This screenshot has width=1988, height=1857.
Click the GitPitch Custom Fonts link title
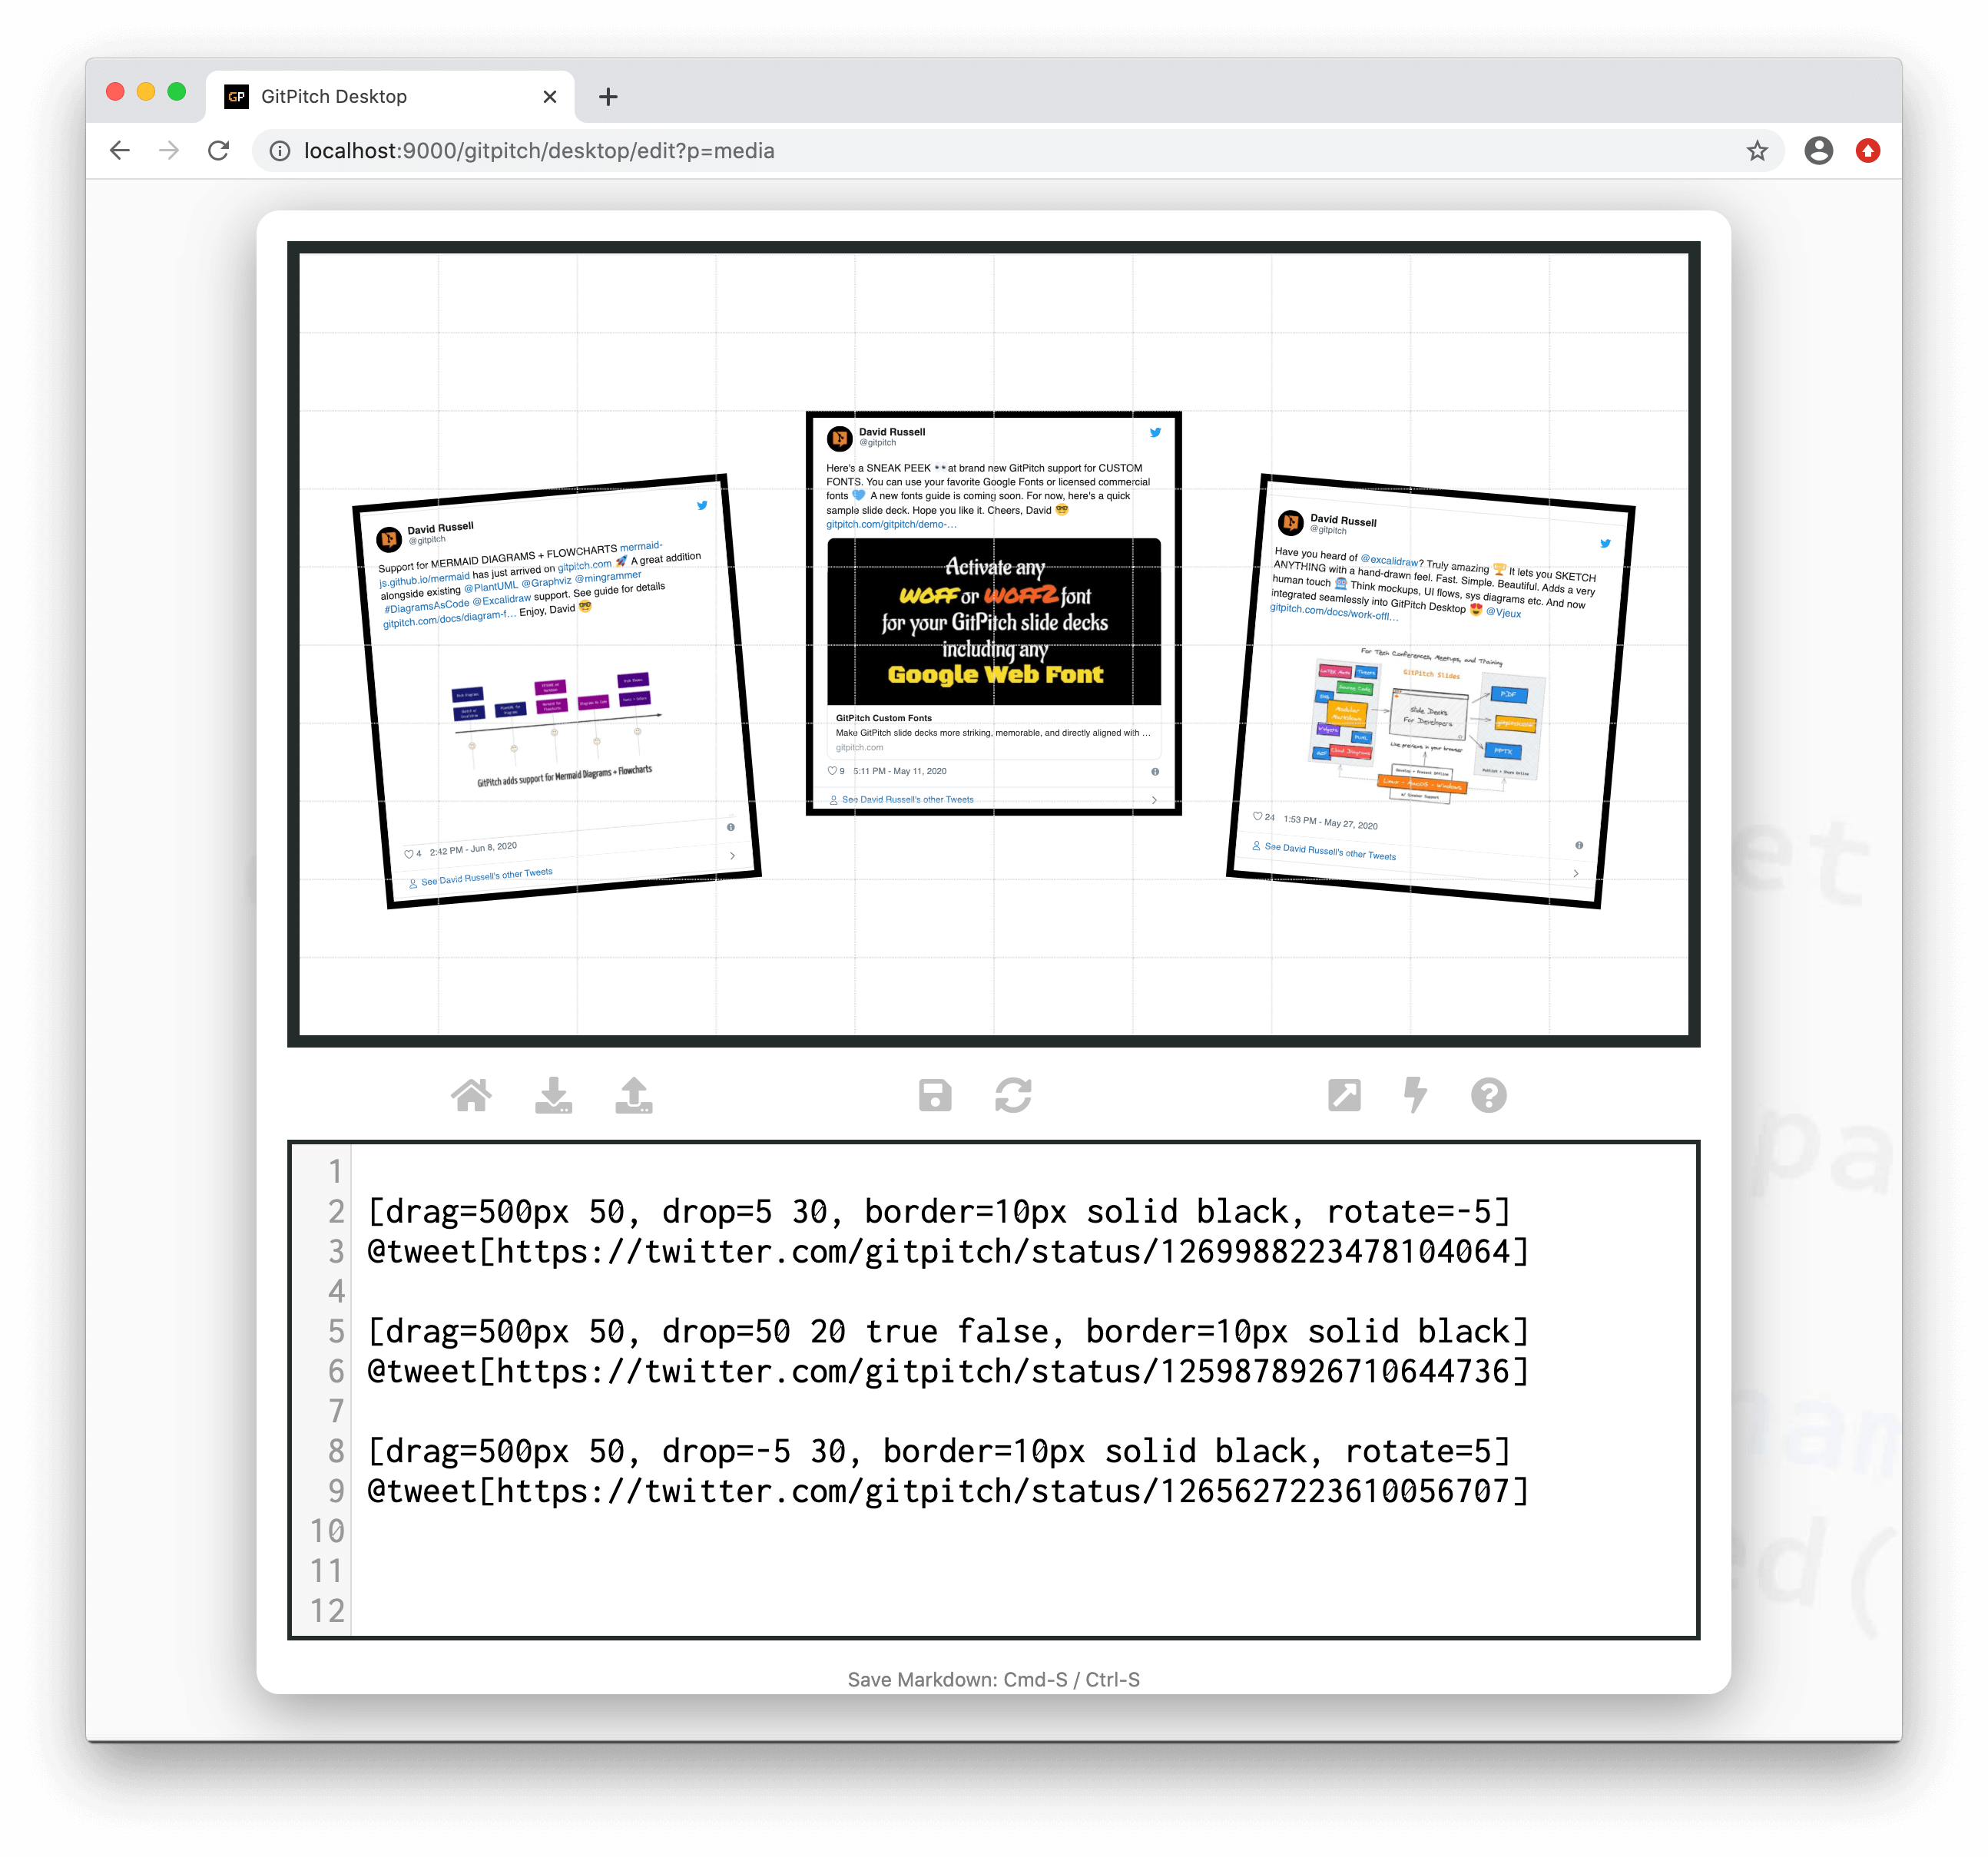(883, 718)
